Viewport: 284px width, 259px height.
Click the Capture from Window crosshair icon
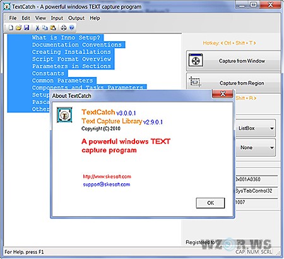click(x=196, y=61)
